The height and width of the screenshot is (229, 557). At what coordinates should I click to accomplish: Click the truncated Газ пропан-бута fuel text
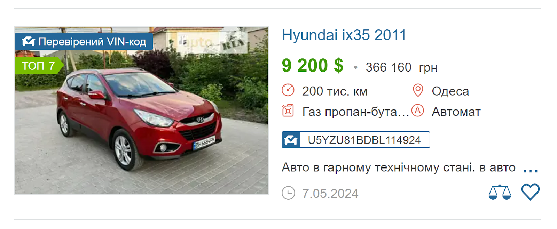[355, 112]
